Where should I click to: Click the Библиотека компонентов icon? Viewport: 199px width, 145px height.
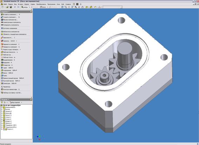pos(2,32)
